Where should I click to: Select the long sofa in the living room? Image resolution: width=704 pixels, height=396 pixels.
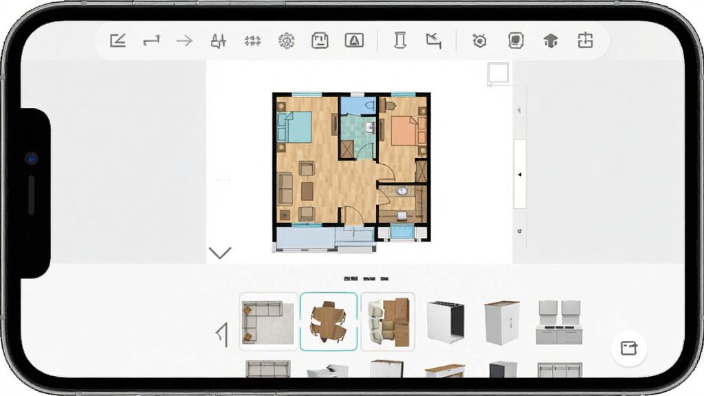(x=285, y=190)
